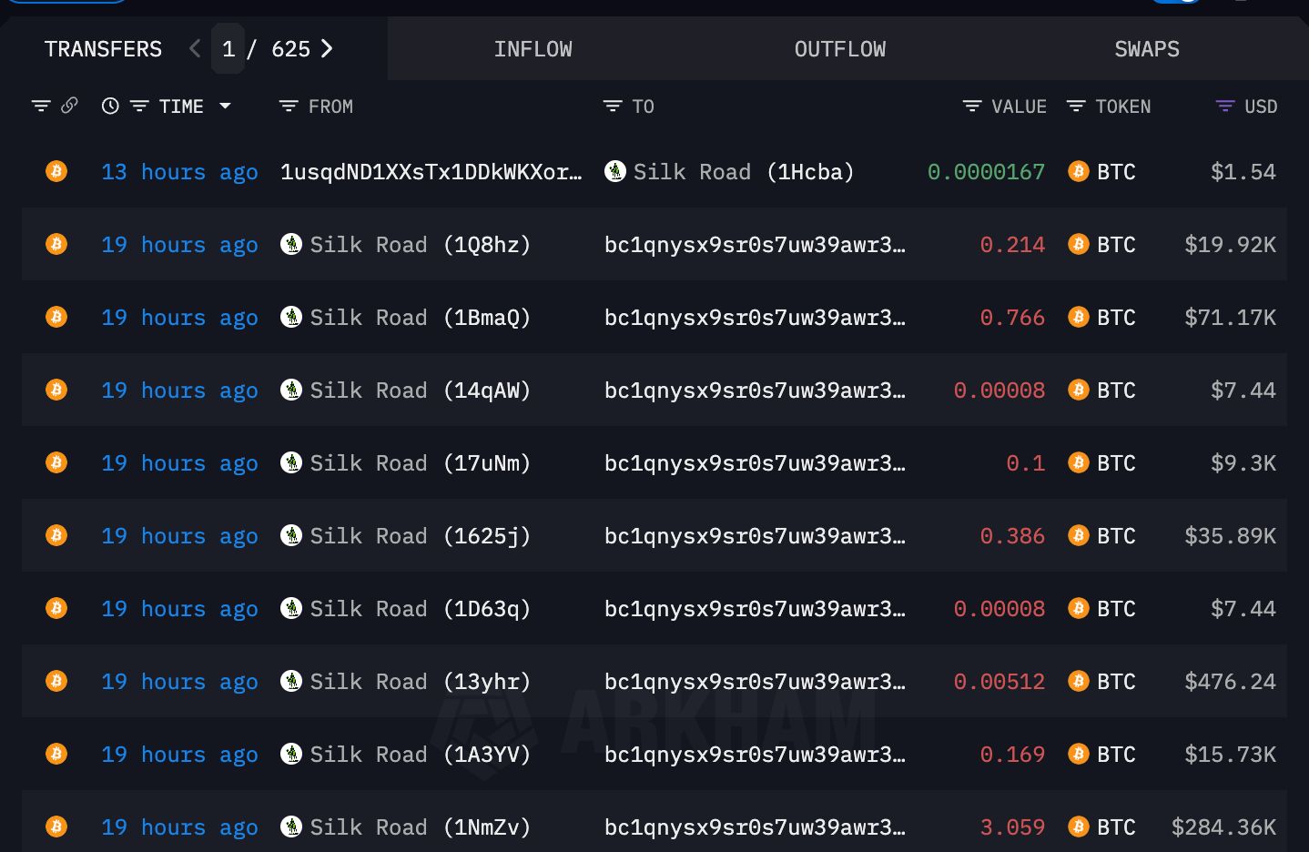
Task: Click Bitcoin icon on the 13 hours ago row
Action: click(56, 171)
